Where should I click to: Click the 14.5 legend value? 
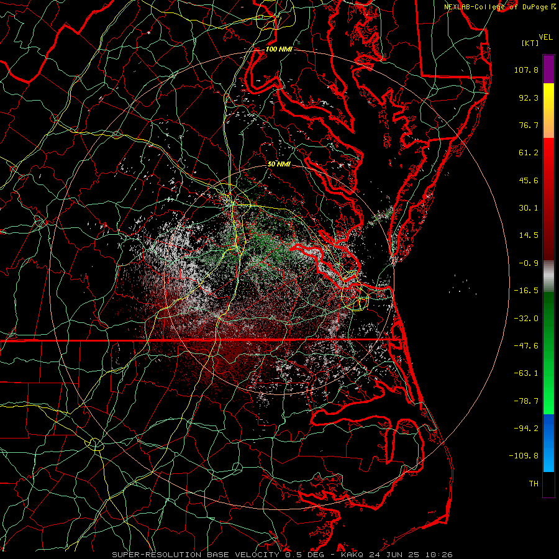pyautogui.click(x=529, y=235)
